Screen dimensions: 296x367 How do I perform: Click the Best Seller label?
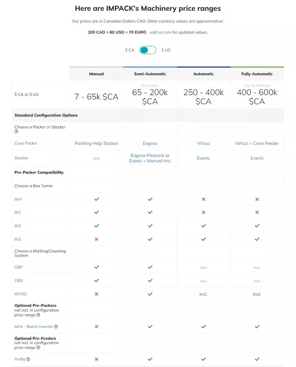150,85
